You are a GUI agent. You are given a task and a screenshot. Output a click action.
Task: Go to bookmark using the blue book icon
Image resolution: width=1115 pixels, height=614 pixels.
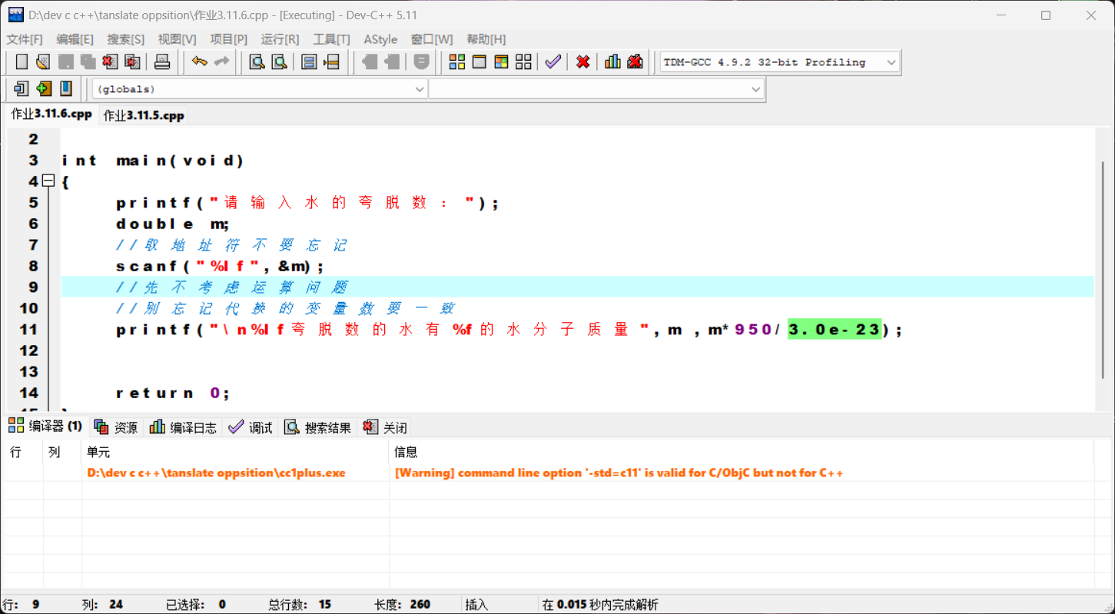tap(66, 89)
